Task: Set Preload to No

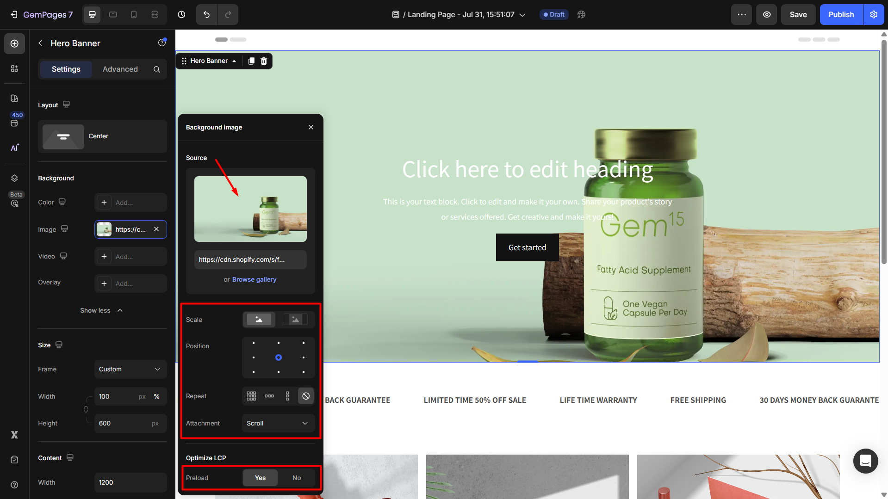Action: pos(296,478)
